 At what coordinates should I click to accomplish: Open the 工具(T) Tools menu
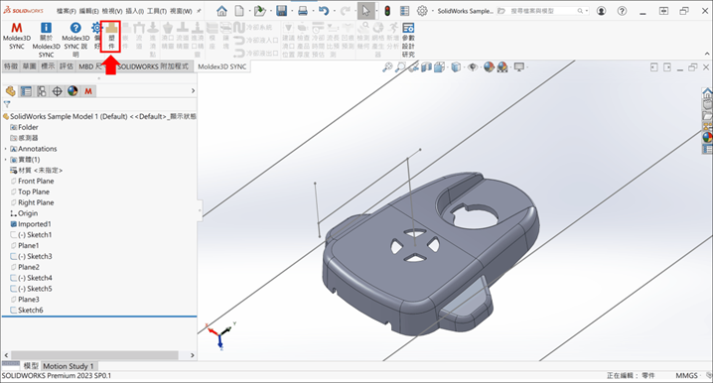coord(157,11)
